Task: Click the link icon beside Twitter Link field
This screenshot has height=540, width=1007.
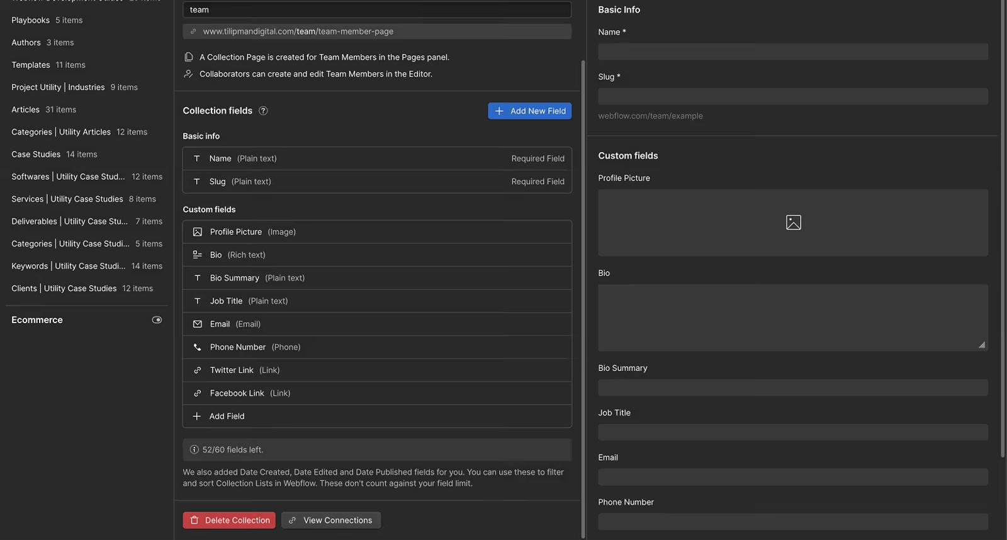Action: (x=198, y=370)
